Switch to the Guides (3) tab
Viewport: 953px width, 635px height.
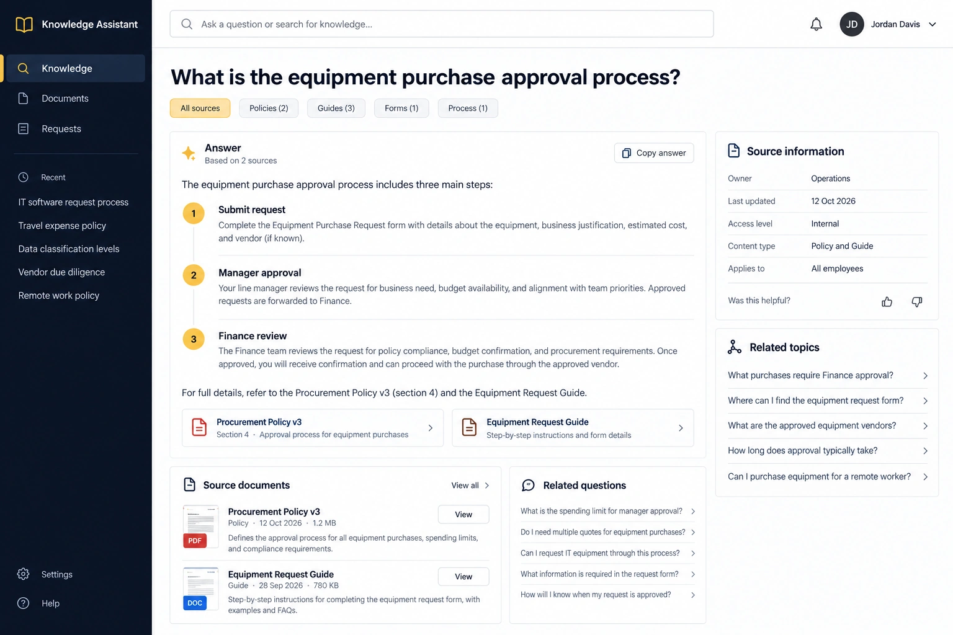pyautogui.click(x=336, y=108)
